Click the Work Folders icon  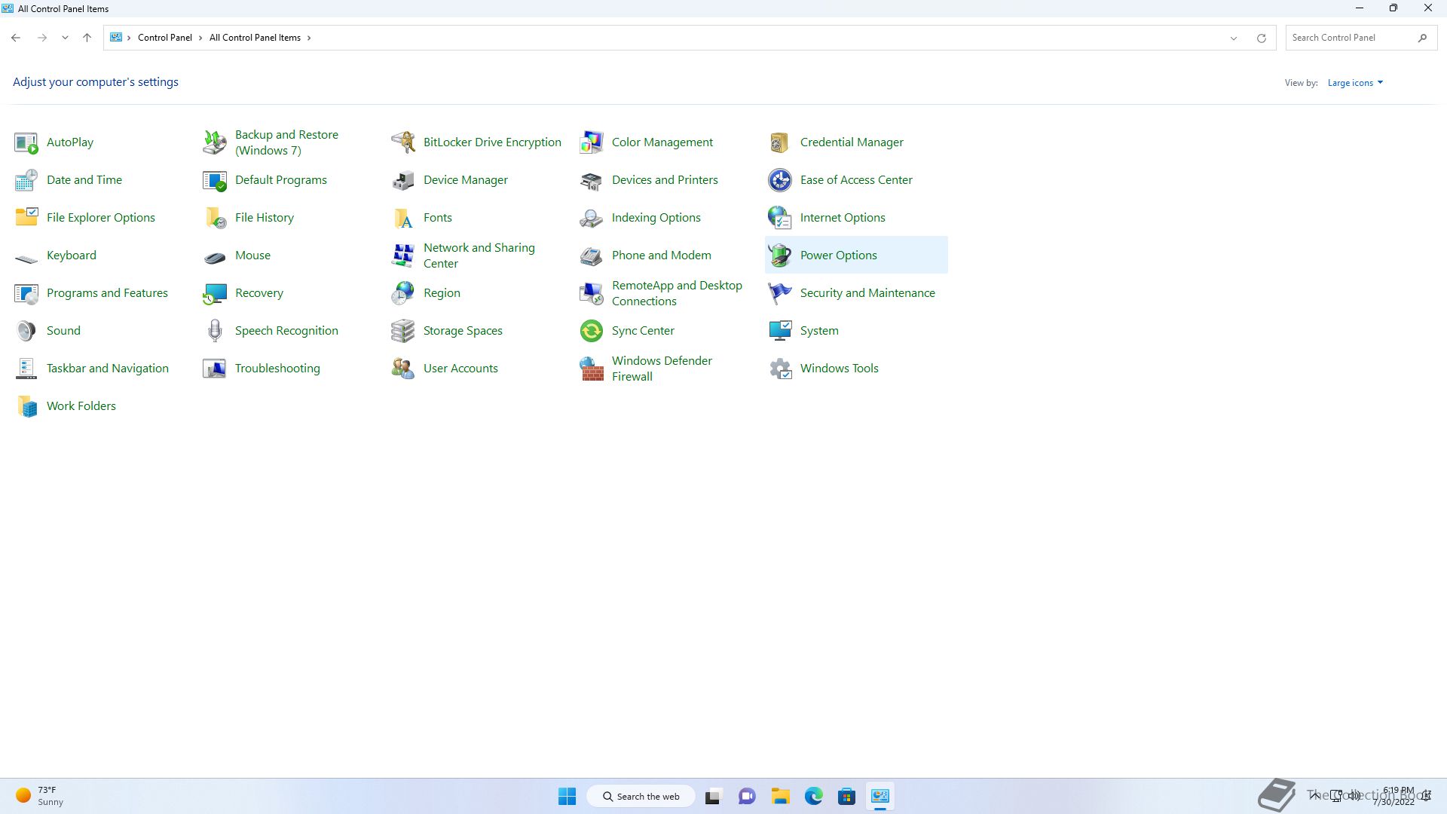(x=26, y=406)
